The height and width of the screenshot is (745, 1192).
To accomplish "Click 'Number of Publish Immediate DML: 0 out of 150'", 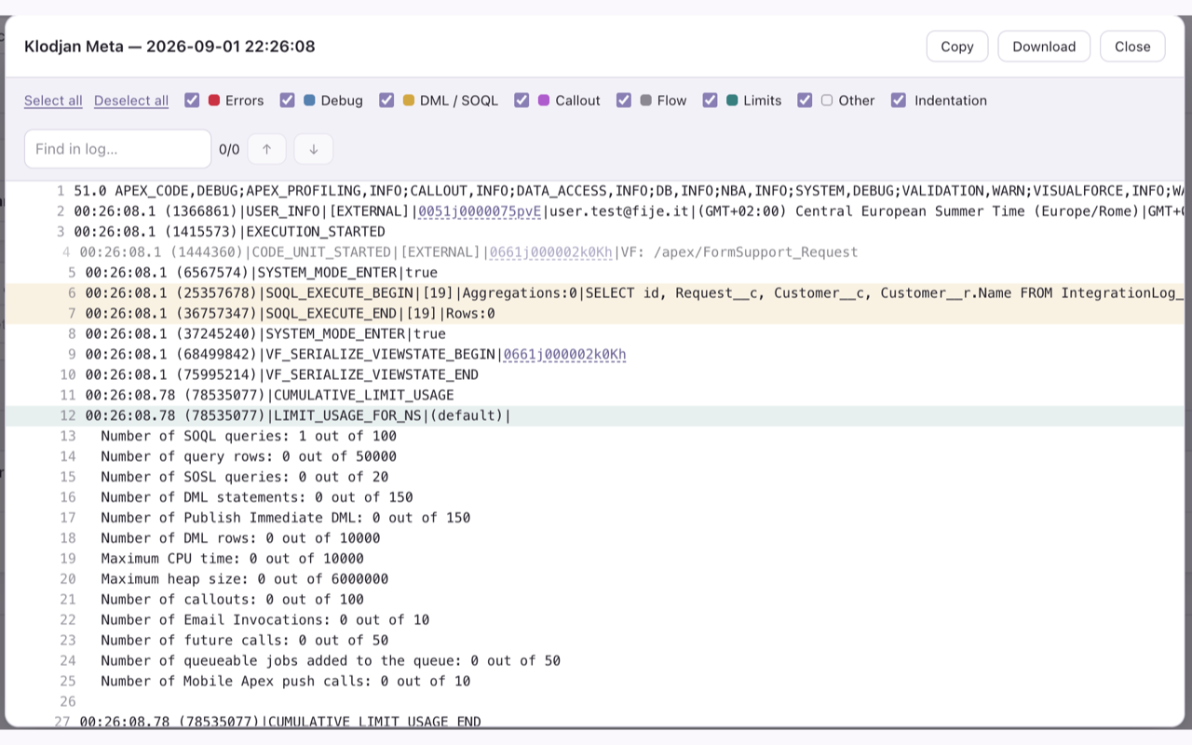I will pyautogui.click(x=286, y=519).
